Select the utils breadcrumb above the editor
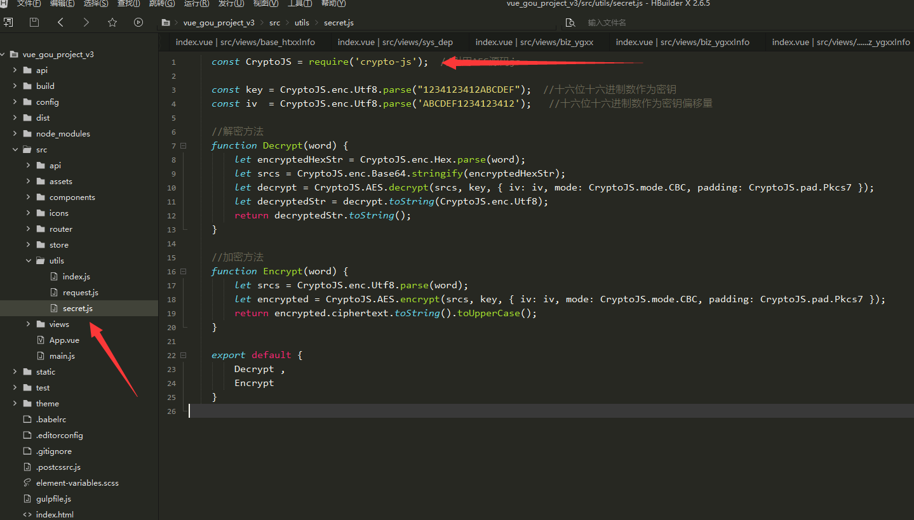 [x=302, y=22]
